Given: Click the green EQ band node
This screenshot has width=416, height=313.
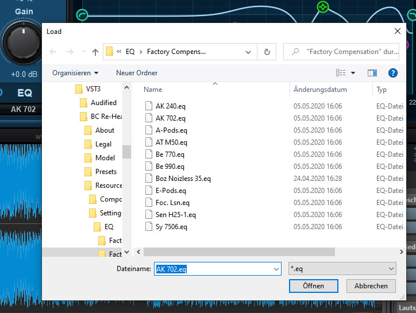Looking at the screenshot, I should point(323,7).
